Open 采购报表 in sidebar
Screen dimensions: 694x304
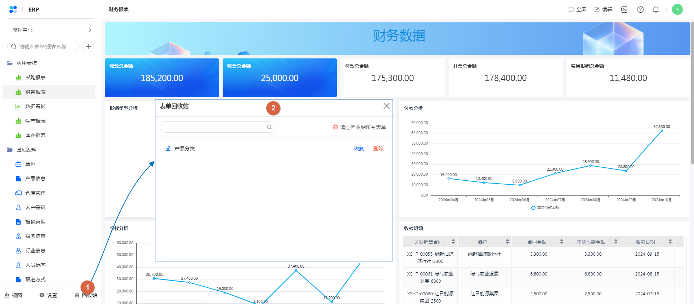[35, 78]
